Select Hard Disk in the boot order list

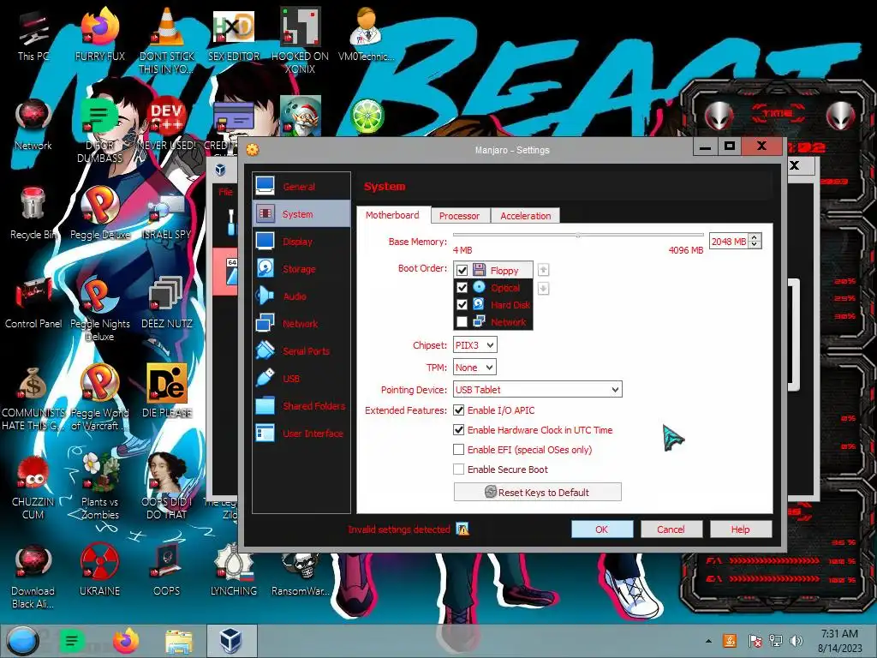[492, 305]
